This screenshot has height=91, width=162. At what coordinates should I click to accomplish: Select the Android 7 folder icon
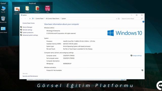[37, 9]
